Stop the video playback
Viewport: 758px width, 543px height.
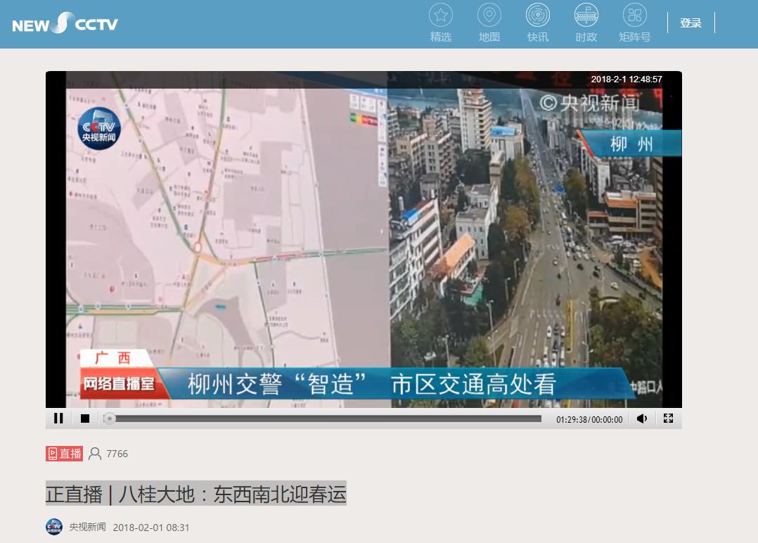(x=85, y=419)
